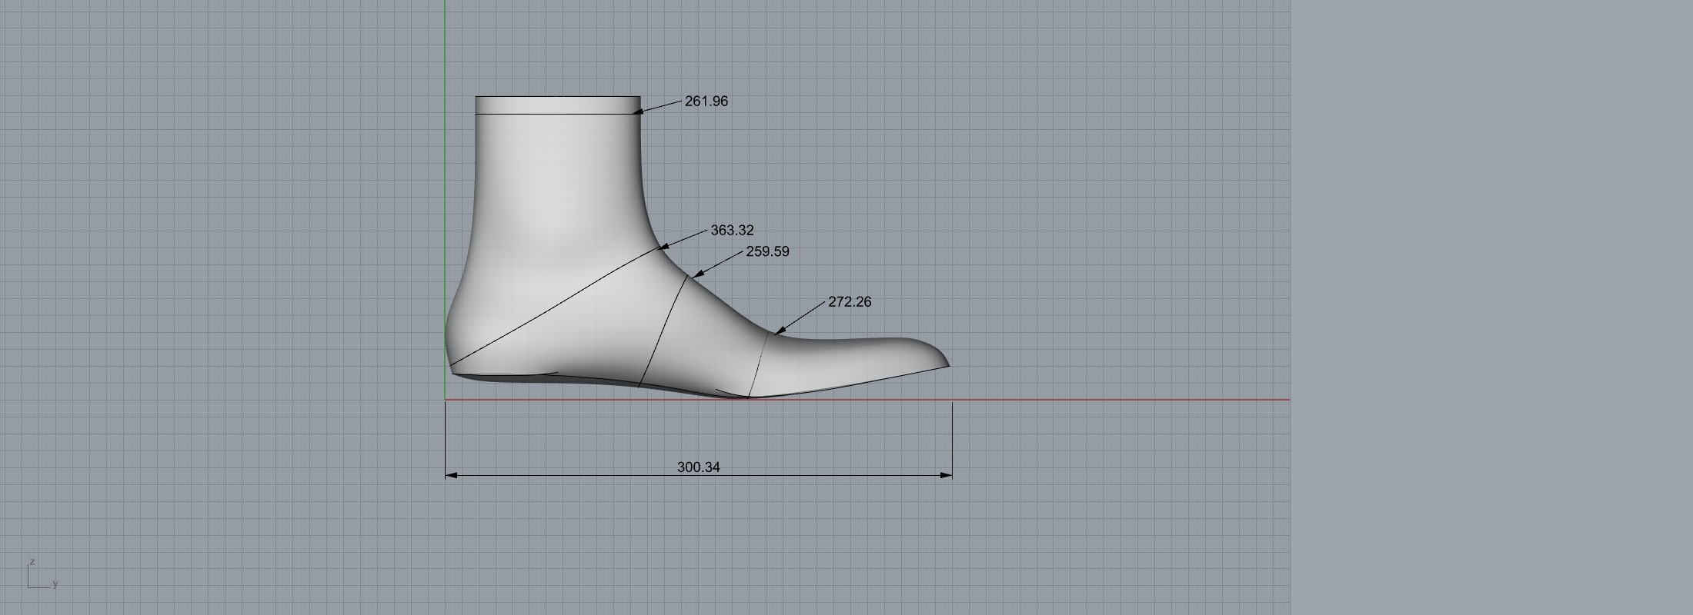Click the left arrowhead of the 300.34 dimension
Image resolution: width=1693 pixels, height=615 pixels.
[451, 475]
